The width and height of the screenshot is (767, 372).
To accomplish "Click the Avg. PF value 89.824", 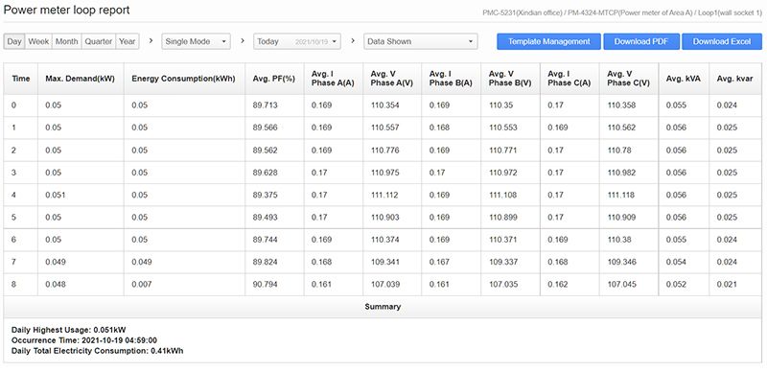I will point(266,263).
